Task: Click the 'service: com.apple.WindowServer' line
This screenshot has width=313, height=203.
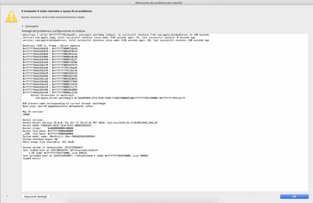Action: coord(116,40)
